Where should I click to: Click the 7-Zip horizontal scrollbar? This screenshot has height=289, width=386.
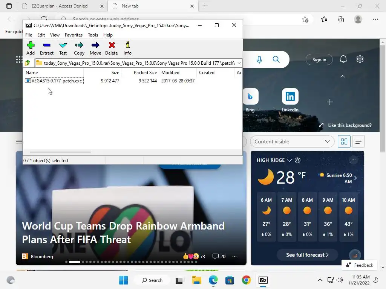point(60,152)
